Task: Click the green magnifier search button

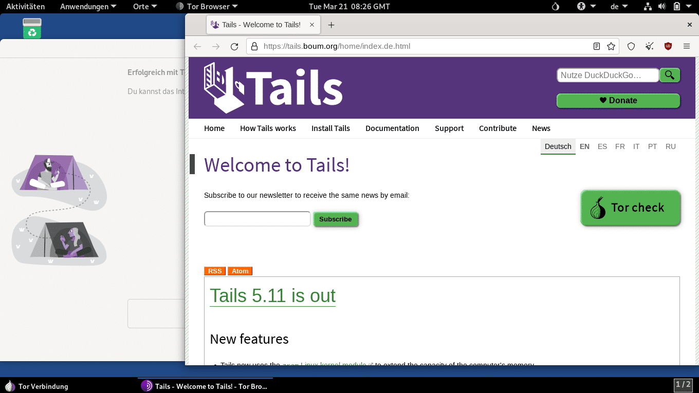Action: 670,75
